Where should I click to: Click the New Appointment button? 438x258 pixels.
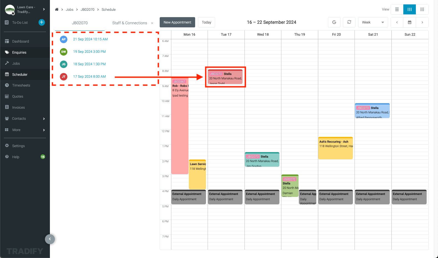pyautogui.click(x=177, y=22)
